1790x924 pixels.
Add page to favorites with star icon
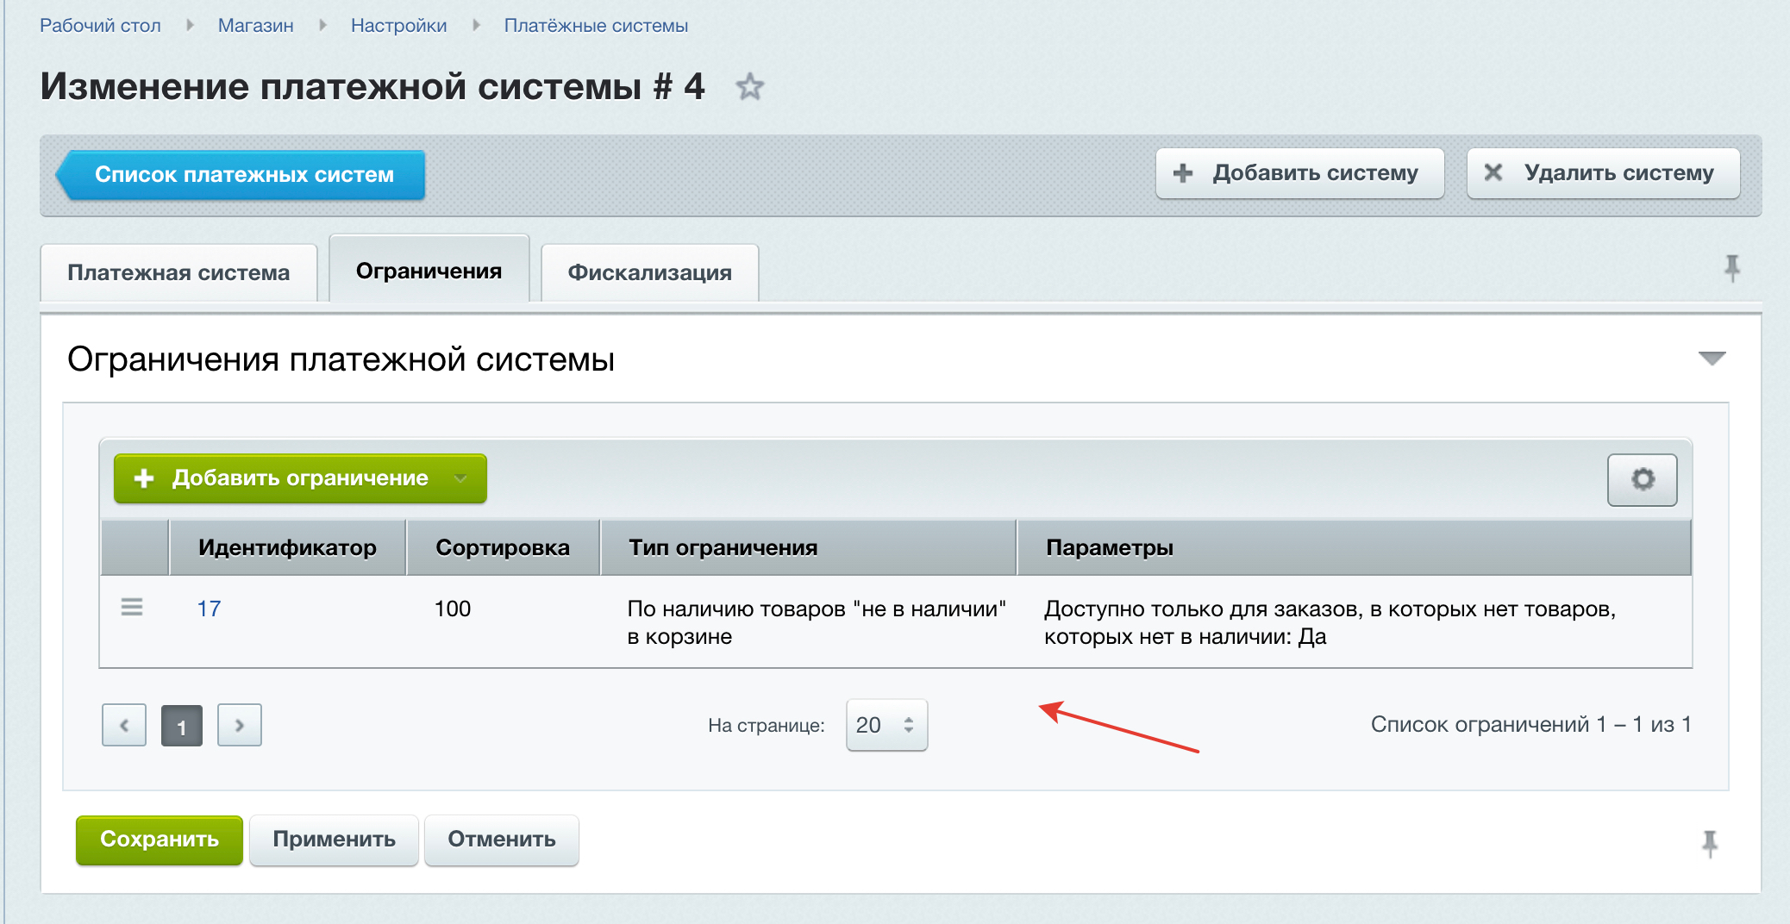pos(749,87)
